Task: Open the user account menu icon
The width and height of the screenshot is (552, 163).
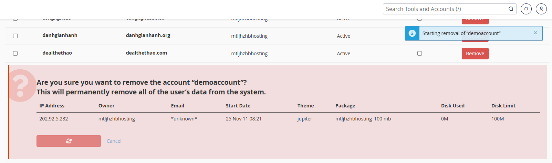Action: (x=541, y=9)
